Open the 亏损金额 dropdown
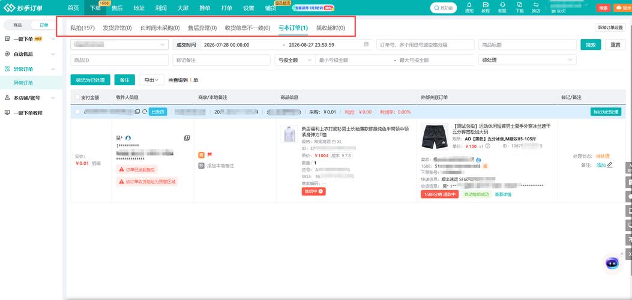This screenshot has width=632, height=300. [295, 60]
